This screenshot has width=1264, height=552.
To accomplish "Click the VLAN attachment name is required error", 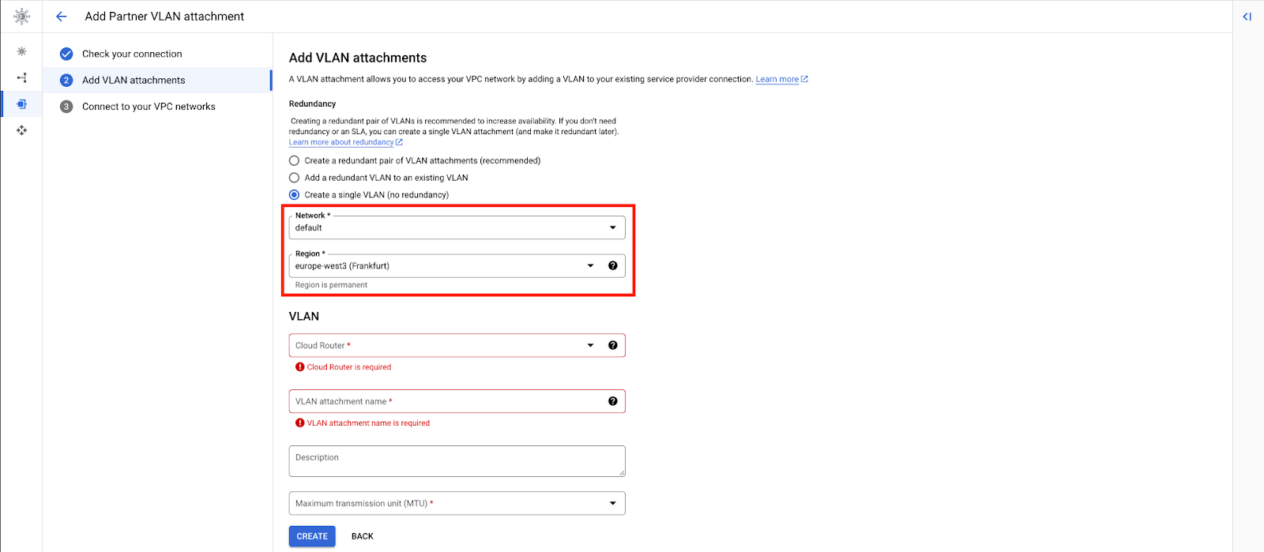I will (x=368, y=423).
